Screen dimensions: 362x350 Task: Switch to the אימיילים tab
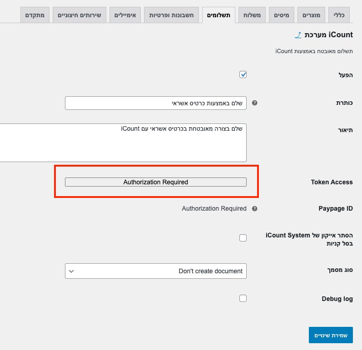126,15
